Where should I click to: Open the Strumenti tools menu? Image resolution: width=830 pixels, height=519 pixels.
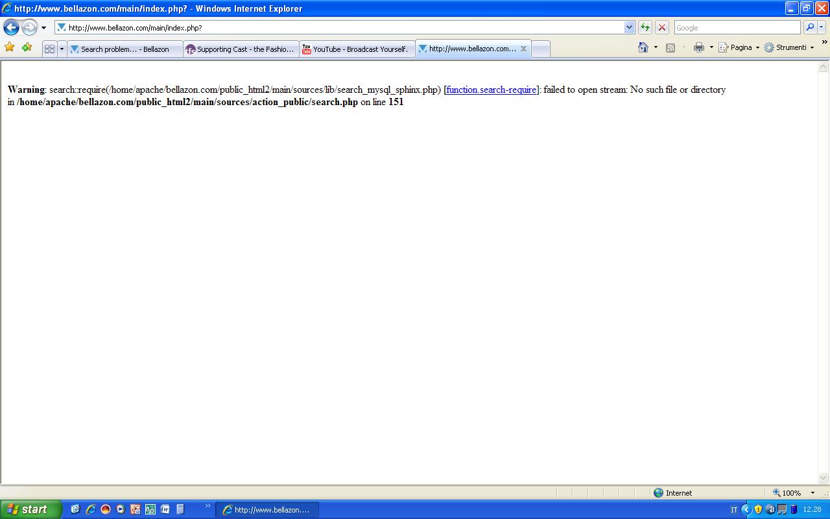tap(789, 47)
